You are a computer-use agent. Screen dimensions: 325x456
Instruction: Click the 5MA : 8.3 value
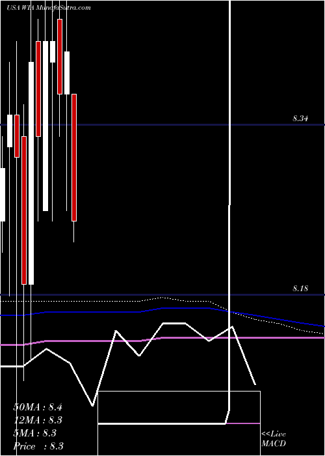pyautogui.click(x=35, y=433)
